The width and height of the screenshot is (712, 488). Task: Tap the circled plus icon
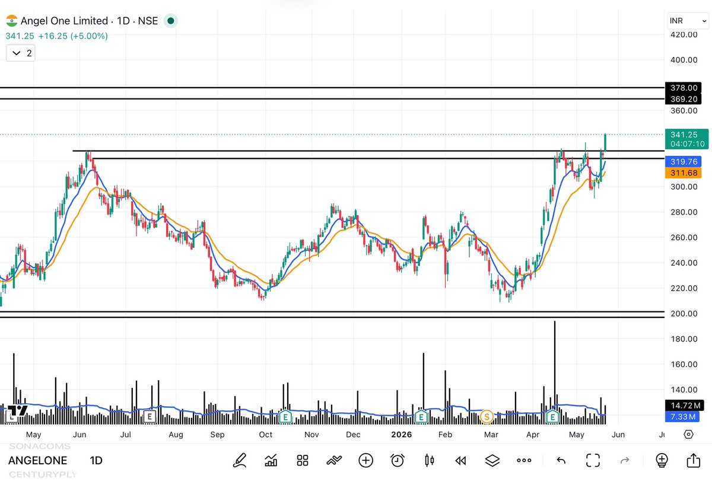click(x=365, y=460)
